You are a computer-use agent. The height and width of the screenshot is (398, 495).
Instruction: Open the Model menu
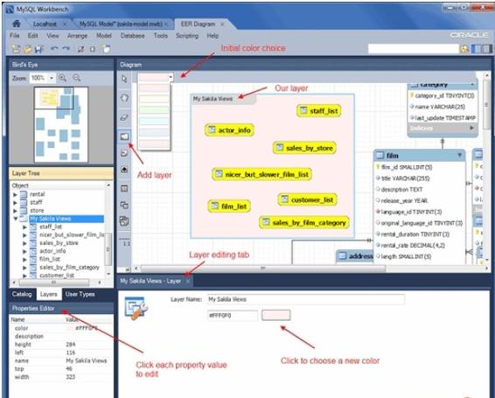tap(104, 36)
